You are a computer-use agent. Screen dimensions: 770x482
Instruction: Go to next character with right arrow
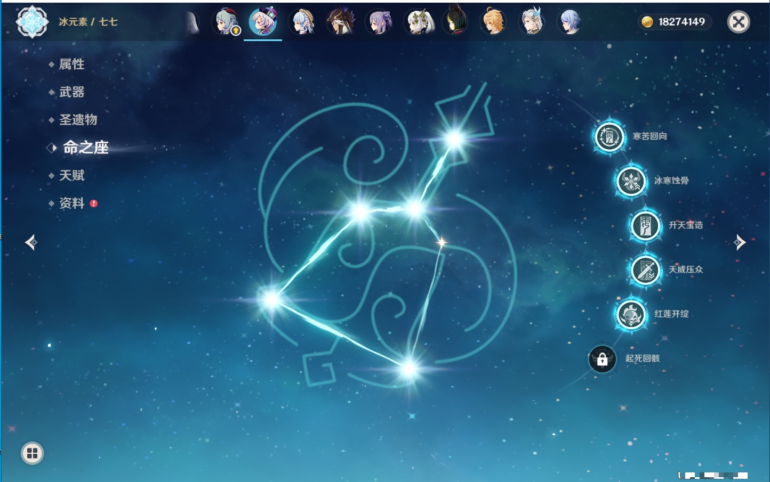[740, 242]
